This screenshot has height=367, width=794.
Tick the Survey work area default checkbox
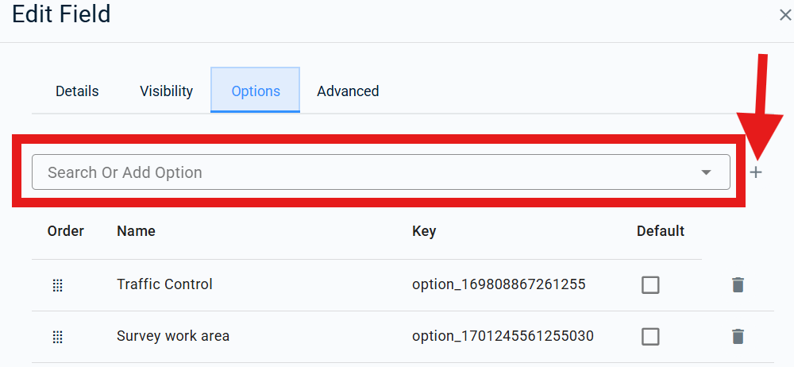point(650,337)
